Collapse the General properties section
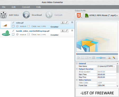The image size is (119, 97). [77, 63]
